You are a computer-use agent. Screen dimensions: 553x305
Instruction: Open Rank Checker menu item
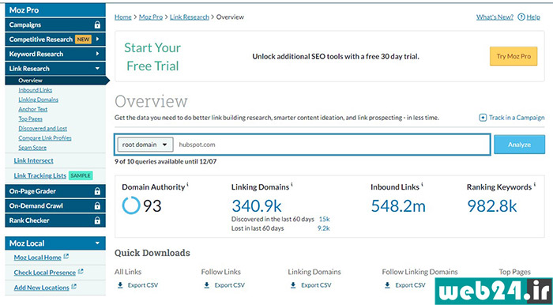pos(55,220)
